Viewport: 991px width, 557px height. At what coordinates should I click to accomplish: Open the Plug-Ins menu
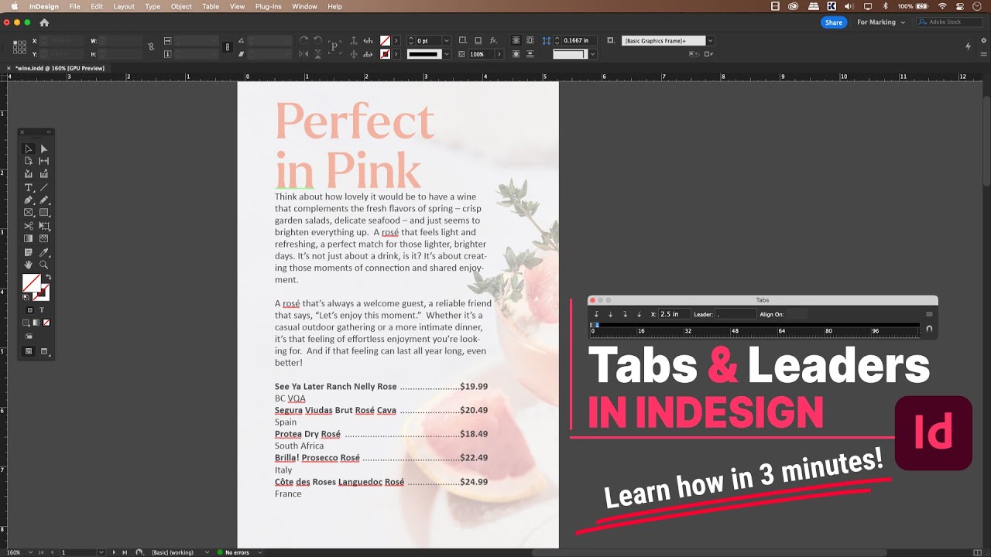[268, 6]
